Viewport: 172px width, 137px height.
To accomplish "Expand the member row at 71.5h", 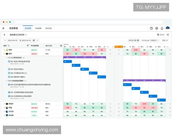I will click(4, 50).
